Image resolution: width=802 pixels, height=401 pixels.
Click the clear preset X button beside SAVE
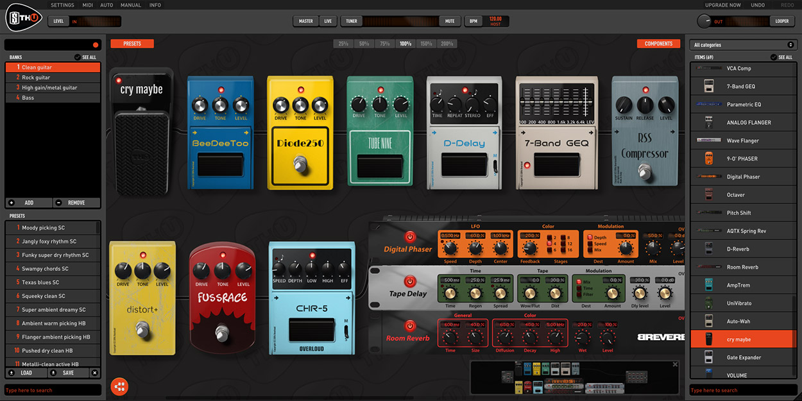[95, 373]
